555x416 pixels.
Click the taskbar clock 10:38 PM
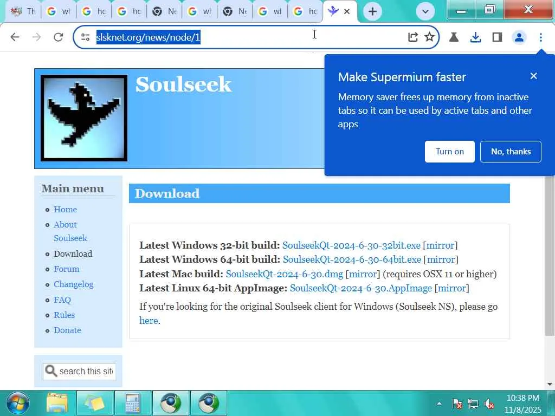[x=522, y=398]
